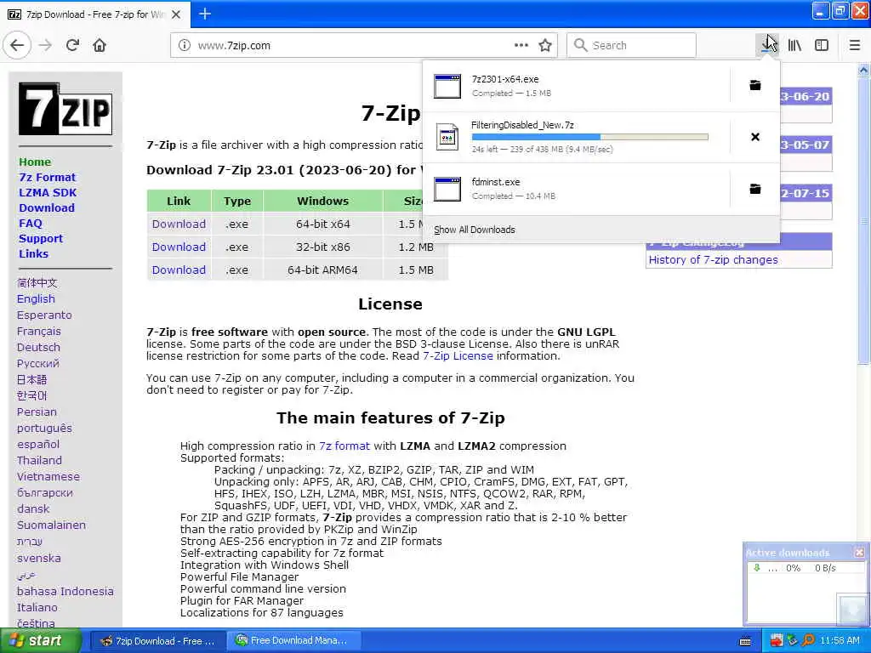The height and width of the screenshot is (653, 871).
Task: Close the Active downloads popup
Action: coord(859,553)
